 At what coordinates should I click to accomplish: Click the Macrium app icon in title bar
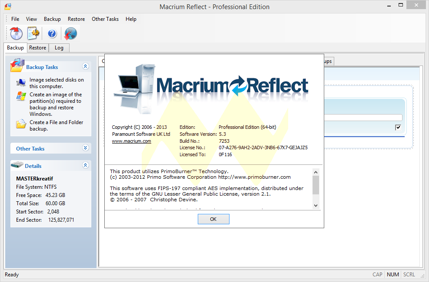(8, 7)
